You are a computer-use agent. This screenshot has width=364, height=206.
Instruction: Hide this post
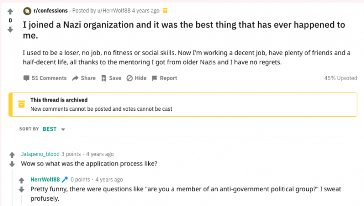(136, 78)
